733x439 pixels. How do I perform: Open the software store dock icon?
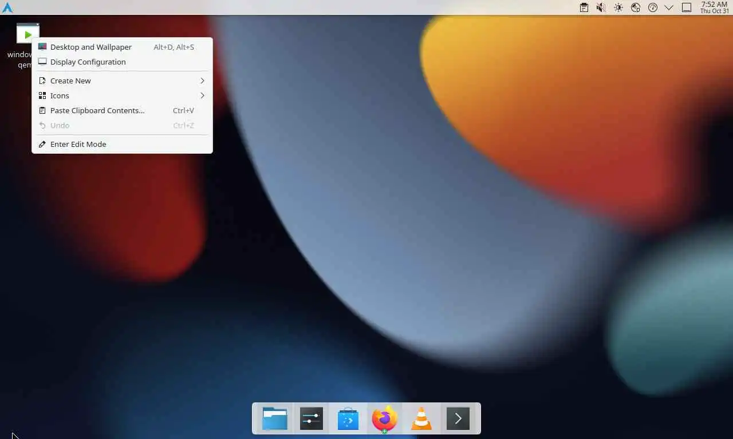[348, 418]
